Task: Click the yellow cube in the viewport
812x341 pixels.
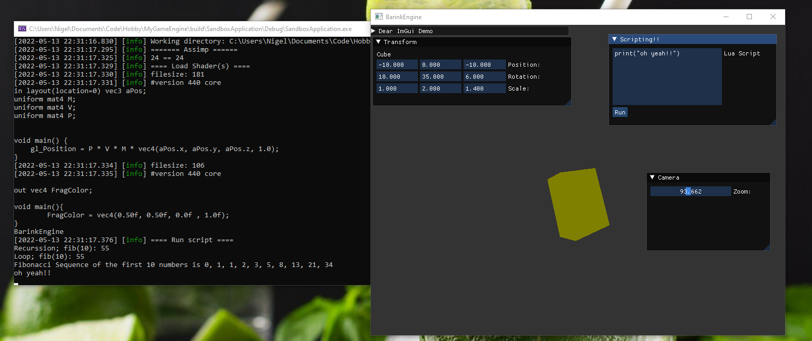Action: 578,204
